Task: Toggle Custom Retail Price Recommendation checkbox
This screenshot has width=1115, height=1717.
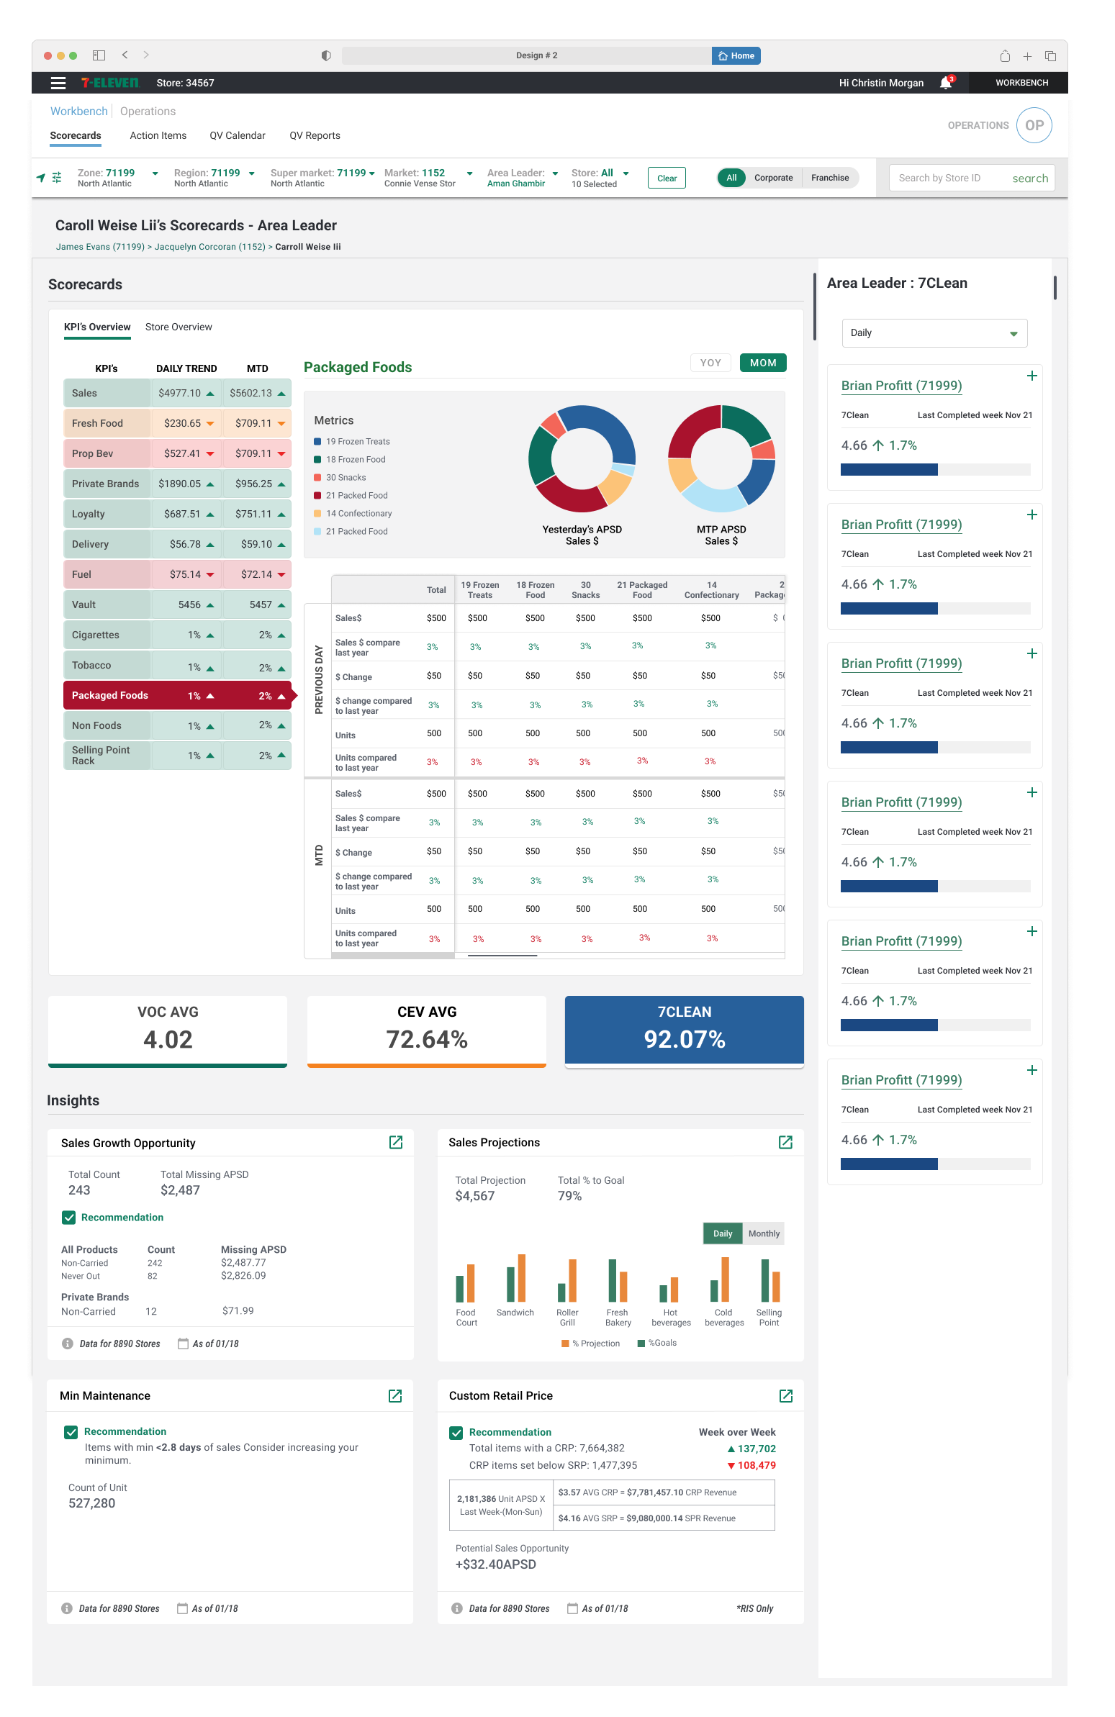Action: 456,1432
